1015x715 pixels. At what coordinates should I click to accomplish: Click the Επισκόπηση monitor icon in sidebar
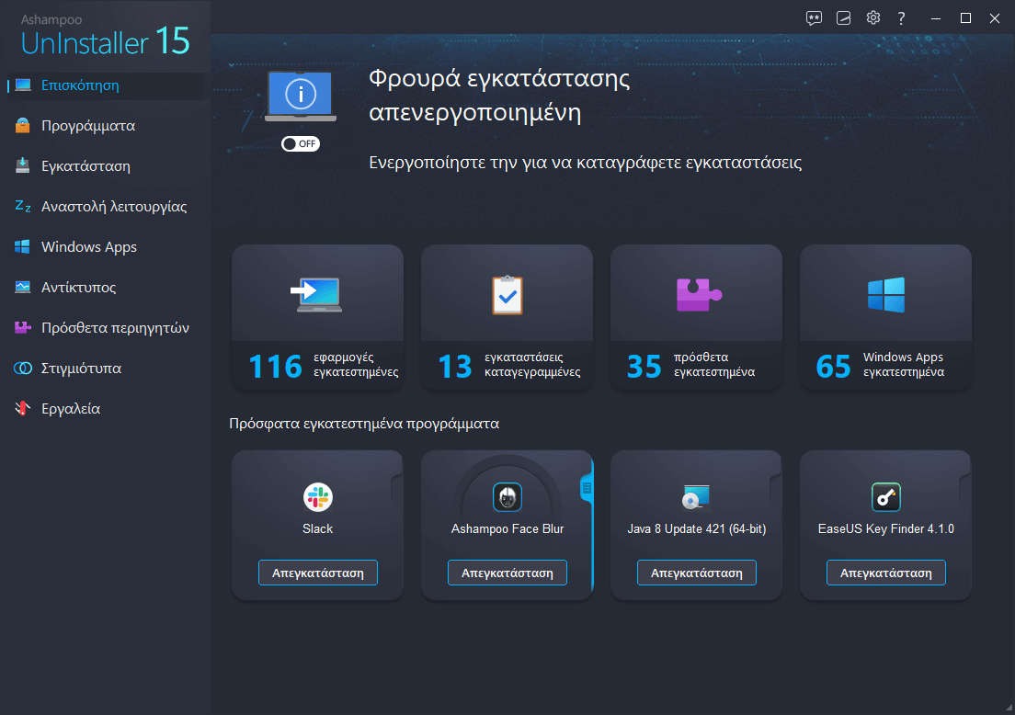pyautogui.click(x=23, y=85)
